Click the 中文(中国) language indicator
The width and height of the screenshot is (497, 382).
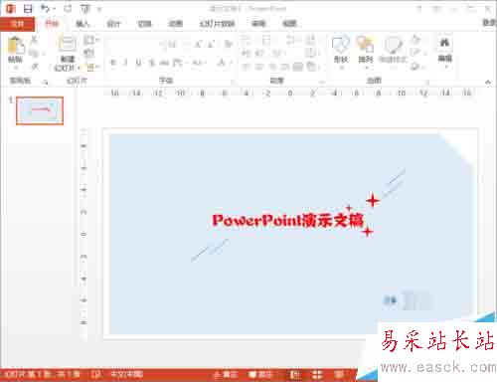click(126, 375)
